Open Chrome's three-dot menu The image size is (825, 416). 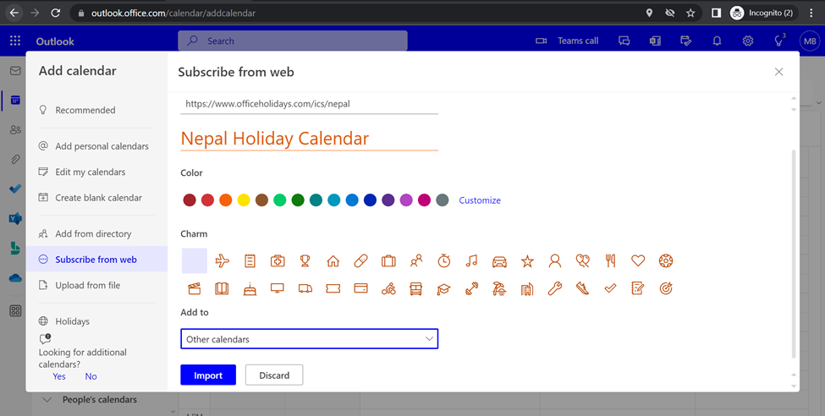811,14
